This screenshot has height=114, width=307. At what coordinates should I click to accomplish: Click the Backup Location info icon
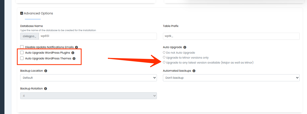coord(46,71)
